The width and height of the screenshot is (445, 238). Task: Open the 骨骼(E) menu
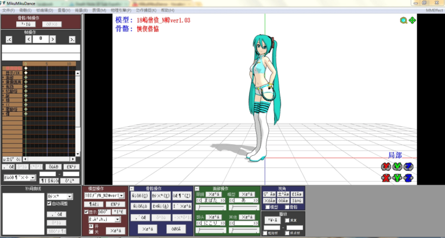pyautogui.click(x=25, y=10)
